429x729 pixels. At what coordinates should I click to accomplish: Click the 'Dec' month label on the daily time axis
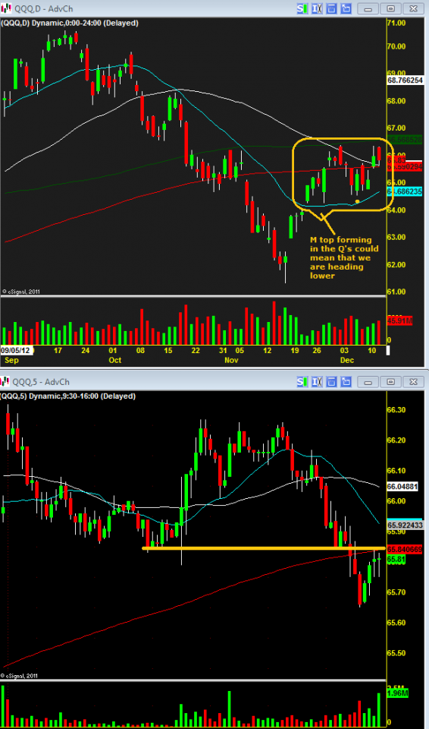click(347, 360)
